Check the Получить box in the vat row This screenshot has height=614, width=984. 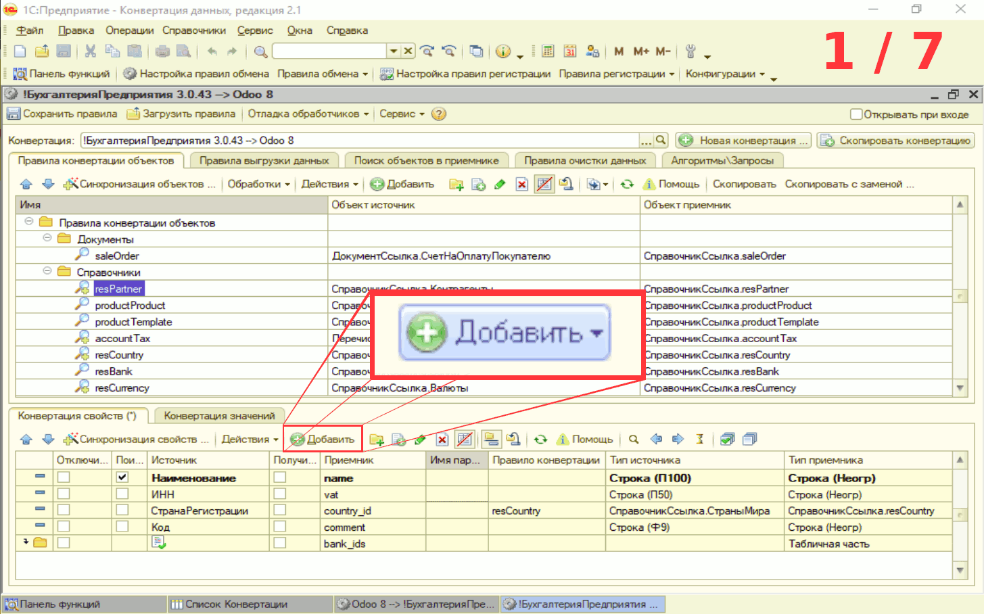[x=279, y=494]
